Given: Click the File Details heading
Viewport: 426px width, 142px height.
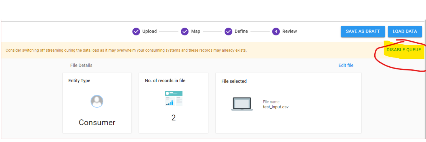Looking at the screenshot, I should click(81, 65).
